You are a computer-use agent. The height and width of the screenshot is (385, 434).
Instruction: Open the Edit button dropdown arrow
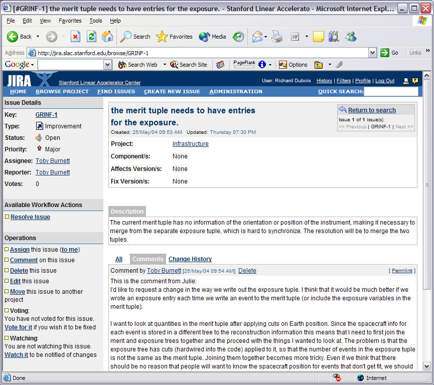[x=307, y=37]
